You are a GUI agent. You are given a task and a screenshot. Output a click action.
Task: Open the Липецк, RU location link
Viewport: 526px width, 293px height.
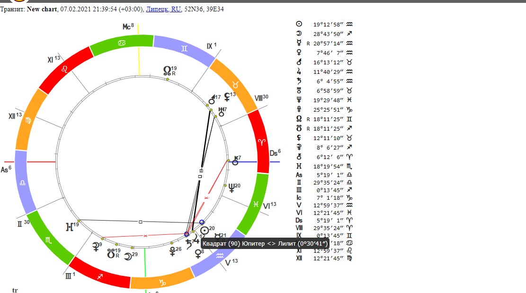coord(163,9)
